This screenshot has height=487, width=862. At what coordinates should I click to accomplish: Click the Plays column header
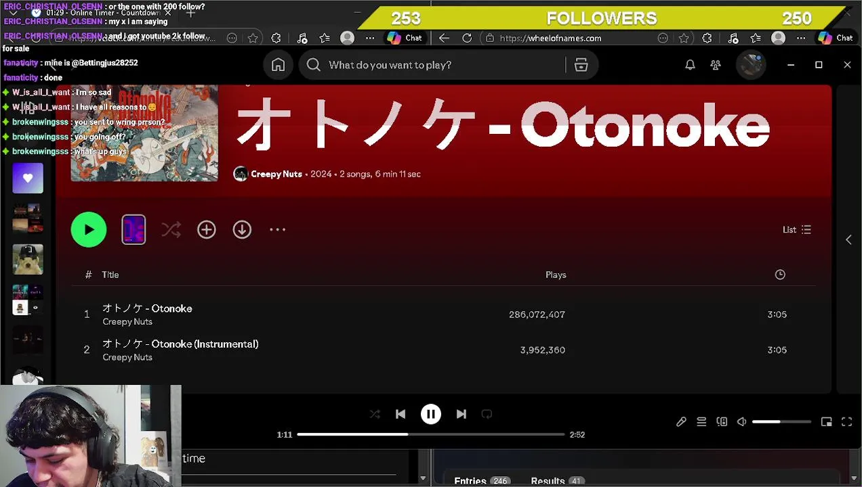click(x=556, y=275)
